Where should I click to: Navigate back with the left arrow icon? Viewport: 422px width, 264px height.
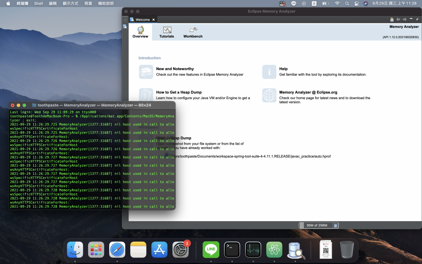click(398, 19)
